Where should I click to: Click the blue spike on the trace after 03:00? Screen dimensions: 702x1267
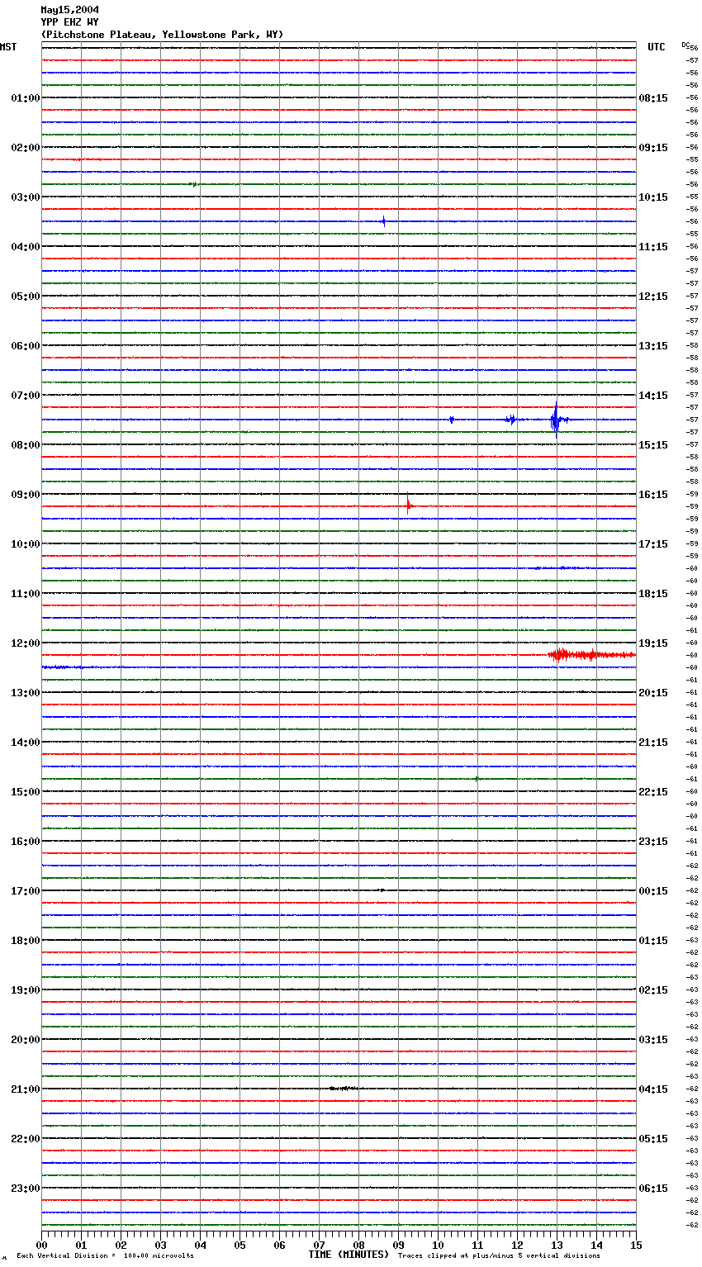coord(383,221)
